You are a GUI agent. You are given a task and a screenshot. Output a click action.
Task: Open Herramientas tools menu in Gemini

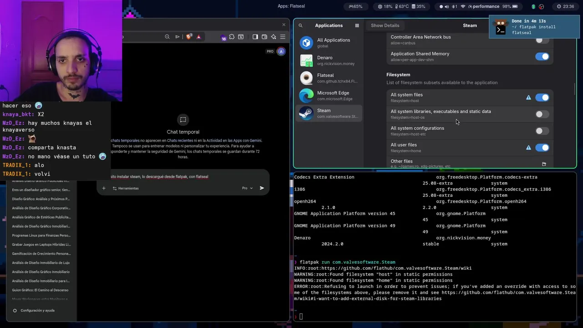pyautogui.click(x=125, y=188)
